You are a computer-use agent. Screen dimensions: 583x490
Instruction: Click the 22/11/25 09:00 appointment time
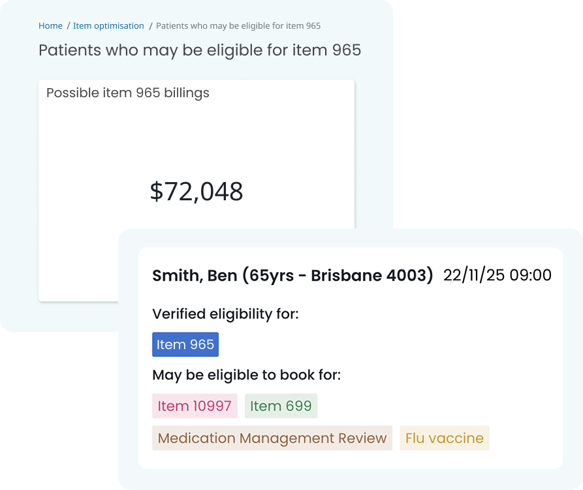click(x=497, y=275)
